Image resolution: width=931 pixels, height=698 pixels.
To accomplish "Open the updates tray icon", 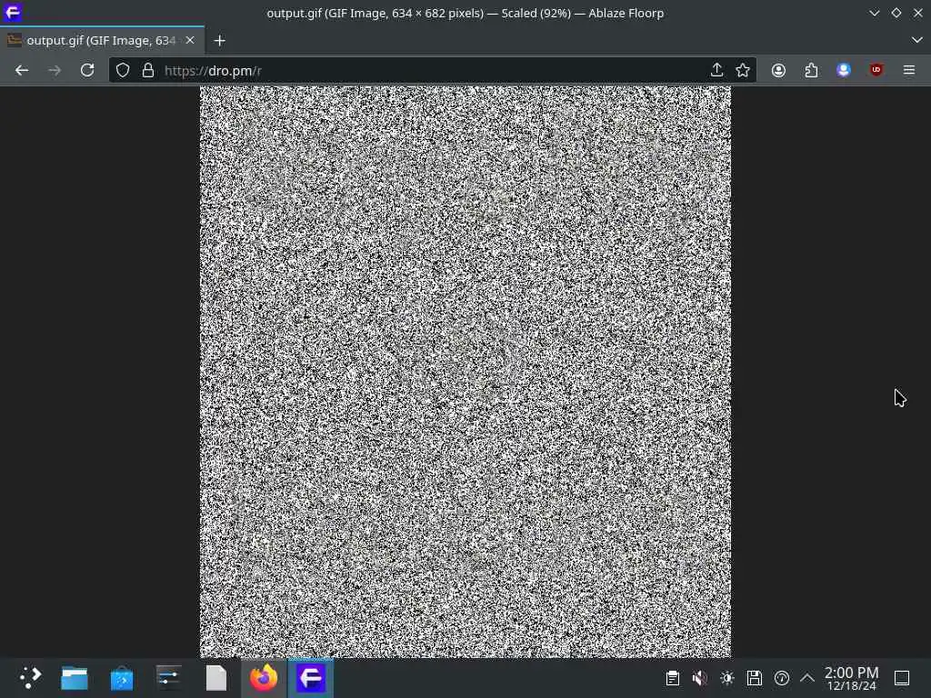I will [782, 678].
